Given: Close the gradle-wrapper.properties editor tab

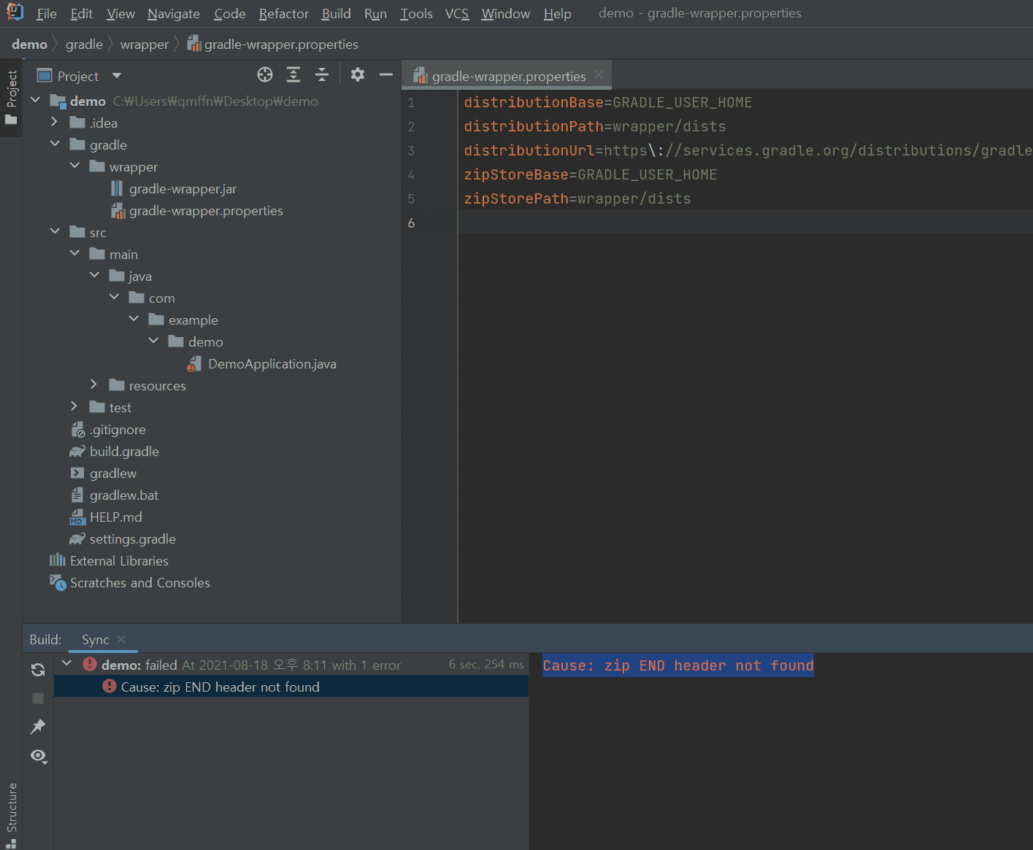Looking at the screenshot, I should [x=599, y=75].
